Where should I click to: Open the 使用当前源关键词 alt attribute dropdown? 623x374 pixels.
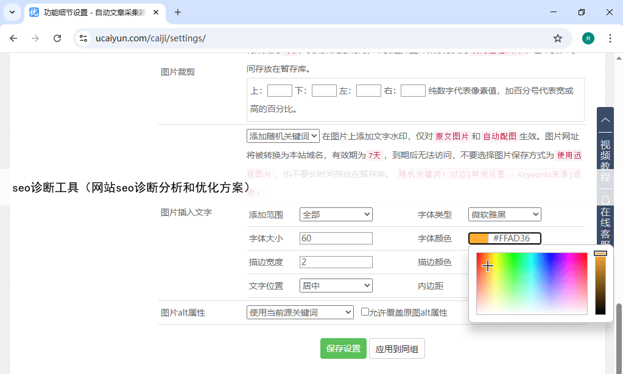(300, 313)
